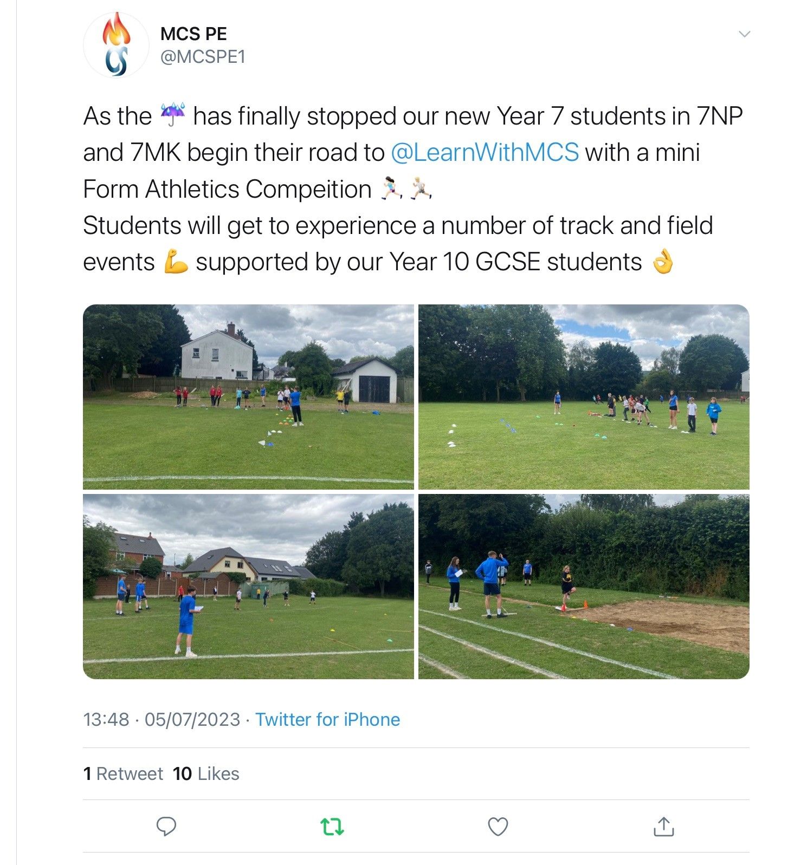The width and height of the screenshot is (807, 865).
Task: Open the long jump sand pit photo
Action: click(584, 587)
